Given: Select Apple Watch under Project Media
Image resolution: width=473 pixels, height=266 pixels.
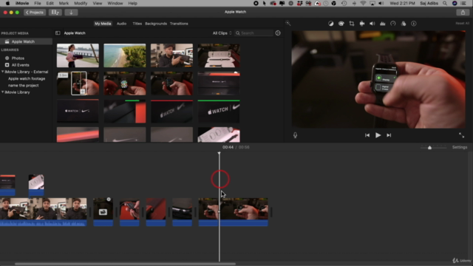Looking at the screenshot, I should 26,41.
